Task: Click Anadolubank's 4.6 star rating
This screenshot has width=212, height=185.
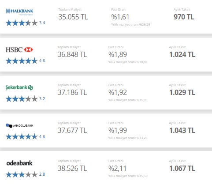Action: pyautogui.click(x=25, y=137)
